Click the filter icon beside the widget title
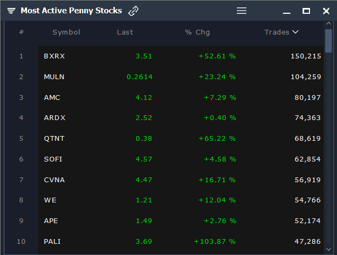Image resolution: width=337 pixels, height=255 pixels. click(11, 11)
